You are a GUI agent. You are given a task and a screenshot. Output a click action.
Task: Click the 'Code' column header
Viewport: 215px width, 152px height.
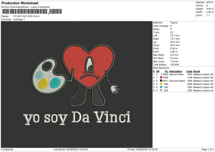click(189, 71)
